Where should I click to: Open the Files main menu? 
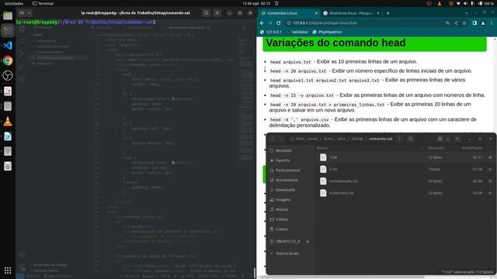click(x=457, y=139)
